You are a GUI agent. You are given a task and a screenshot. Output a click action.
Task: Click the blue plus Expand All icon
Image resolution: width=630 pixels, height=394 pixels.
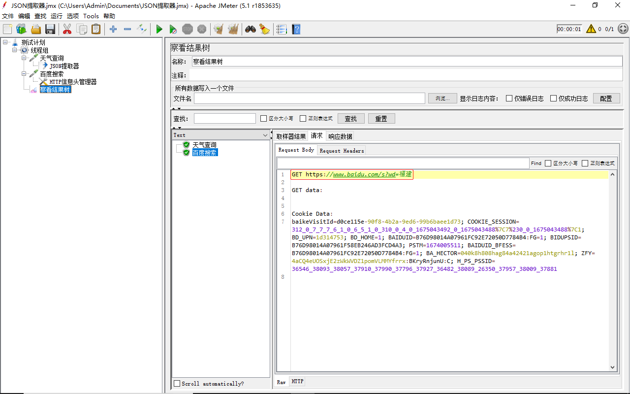tap(113, 29)
